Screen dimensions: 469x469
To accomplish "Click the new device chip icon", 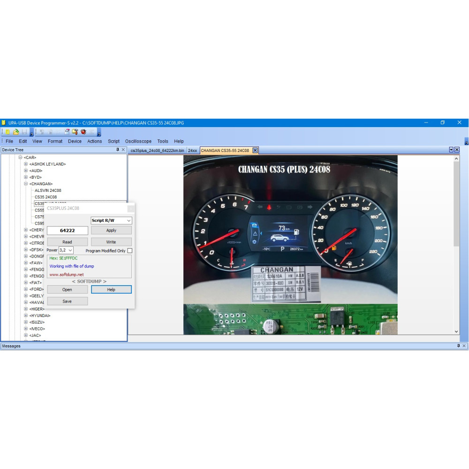I will (x=8, y=132).
